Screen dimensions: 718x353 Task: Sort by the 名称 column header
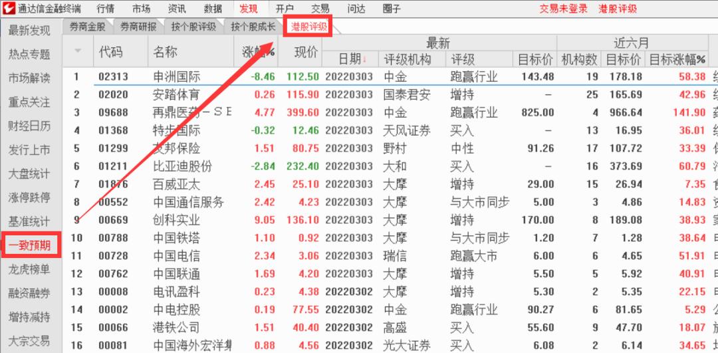(x=165, y=51)
